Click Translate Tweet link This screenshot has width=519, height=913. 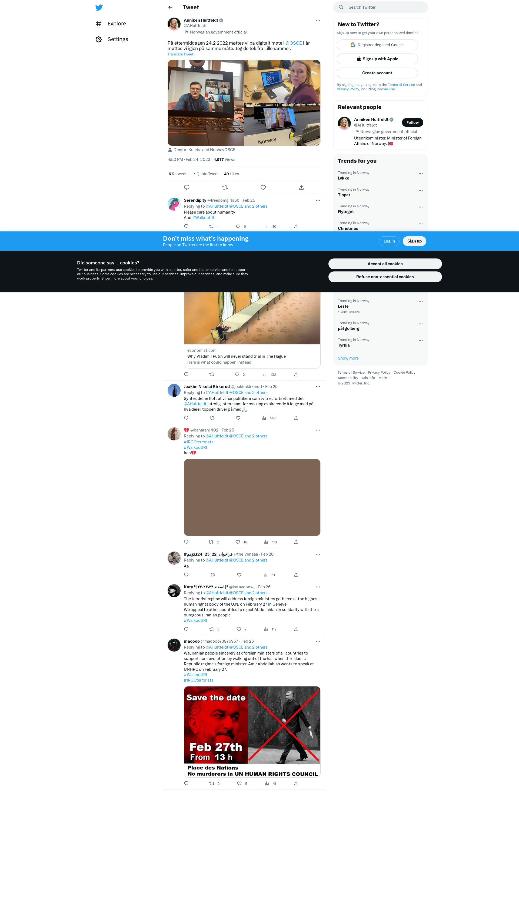coord(180,54)
